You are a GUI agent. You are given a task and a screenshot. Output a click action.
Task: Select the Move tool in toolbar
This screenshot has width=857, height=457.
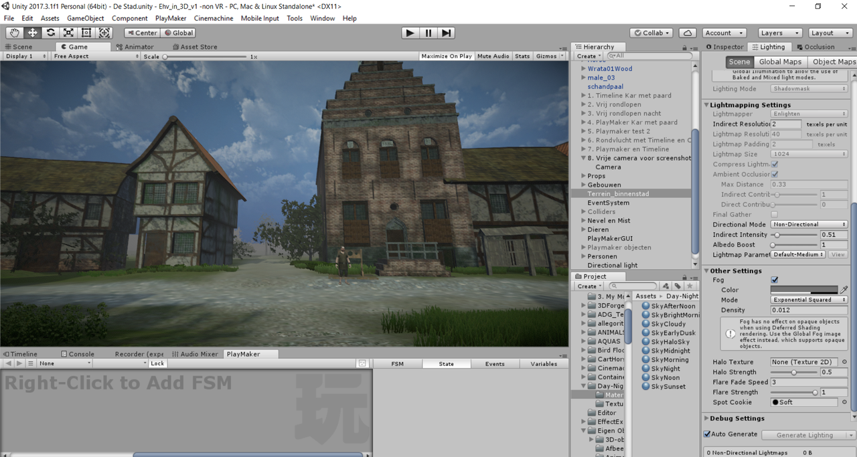tap(32, 33)
